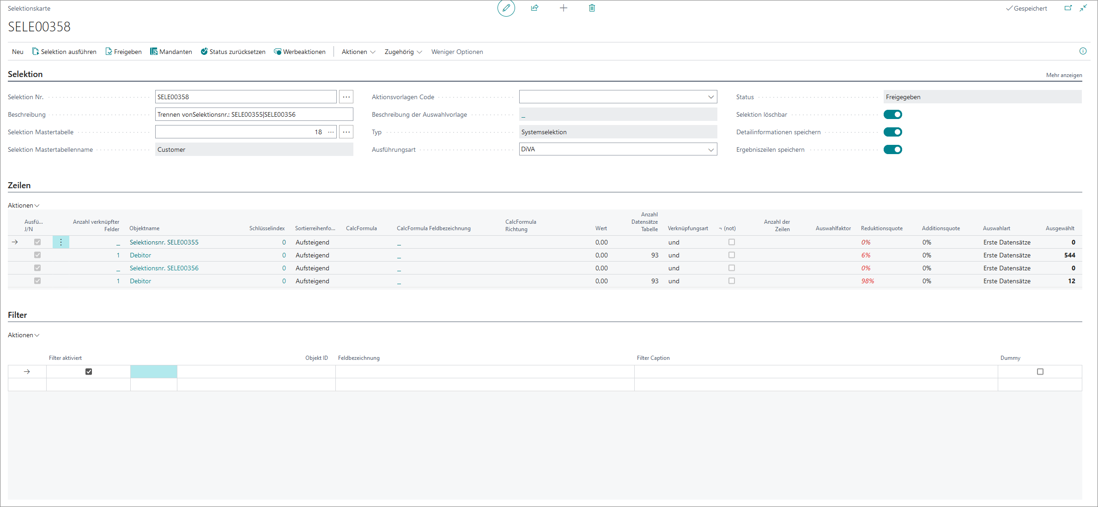The height and width of the screenshot is (507, 1098).
Task: Click Neu menu item
Action: (18, 52)
